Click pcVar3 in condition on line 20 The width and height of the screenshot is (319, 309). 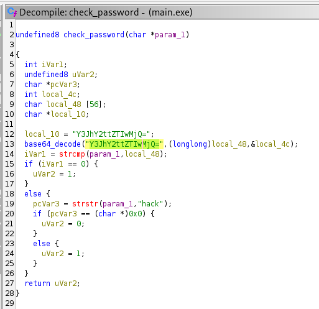pos(63,214)
